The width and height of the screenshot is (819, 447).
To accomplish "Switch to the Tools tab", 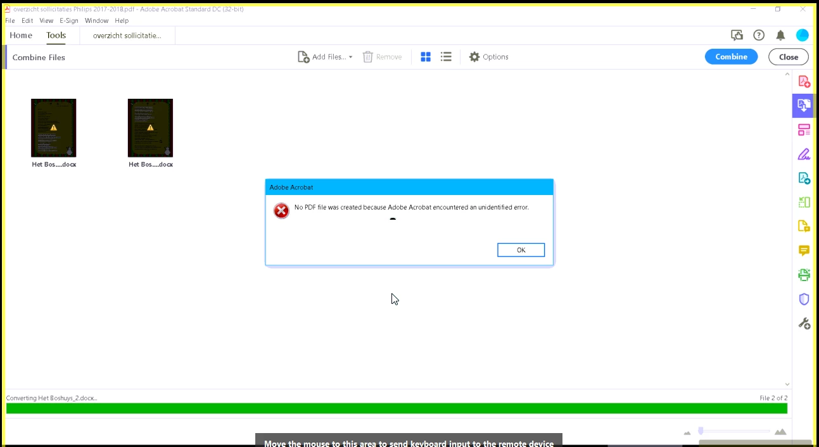I will pos(56,35).
